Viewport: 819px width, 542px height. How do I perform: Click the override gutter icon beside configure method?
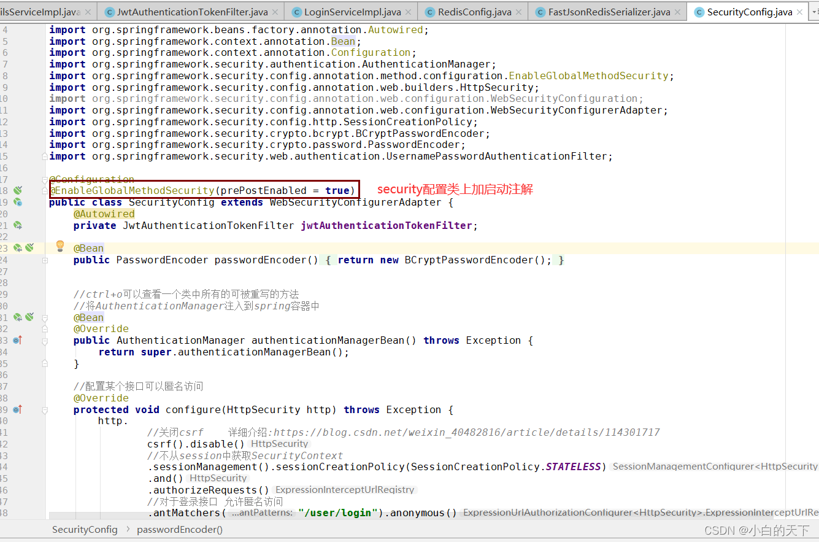pyautogui.click(x=18, y=409)
